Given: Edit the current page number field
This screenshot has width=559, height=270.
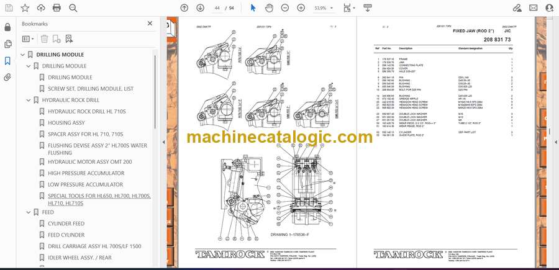Looking at the screenshot, I should tap(217, 8).
